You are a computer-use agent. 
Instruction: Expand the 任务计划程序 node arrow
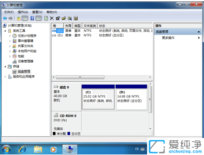[x=10, y=36]
